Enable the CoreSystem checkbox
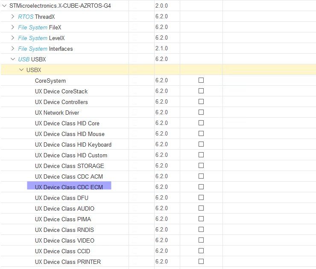The width and height of the screenshot is (316, 269). coord(201,80)
